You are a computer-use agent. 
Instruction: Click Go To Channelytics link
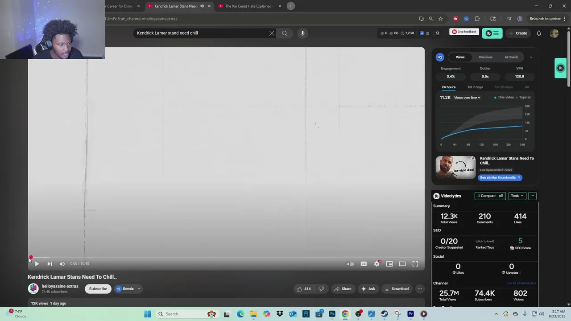pos(521,283)
